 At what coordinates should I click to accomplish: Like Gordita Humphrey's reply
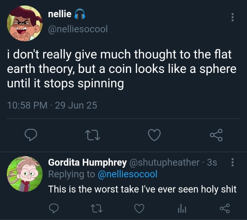139,209
